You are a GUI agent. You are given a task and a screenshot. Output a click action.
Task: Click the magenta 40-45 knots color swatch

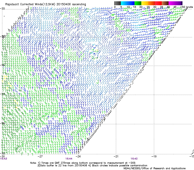pyautogui.click(x=172, y=3)
